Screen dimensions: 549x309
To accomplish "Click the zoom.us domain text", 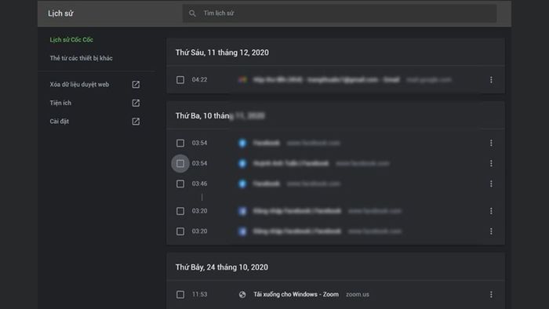I will 358,294.
